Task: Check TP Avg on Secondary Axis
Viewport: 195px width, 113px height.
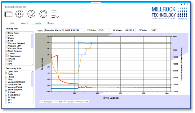Action: click(x=6, y=97)
